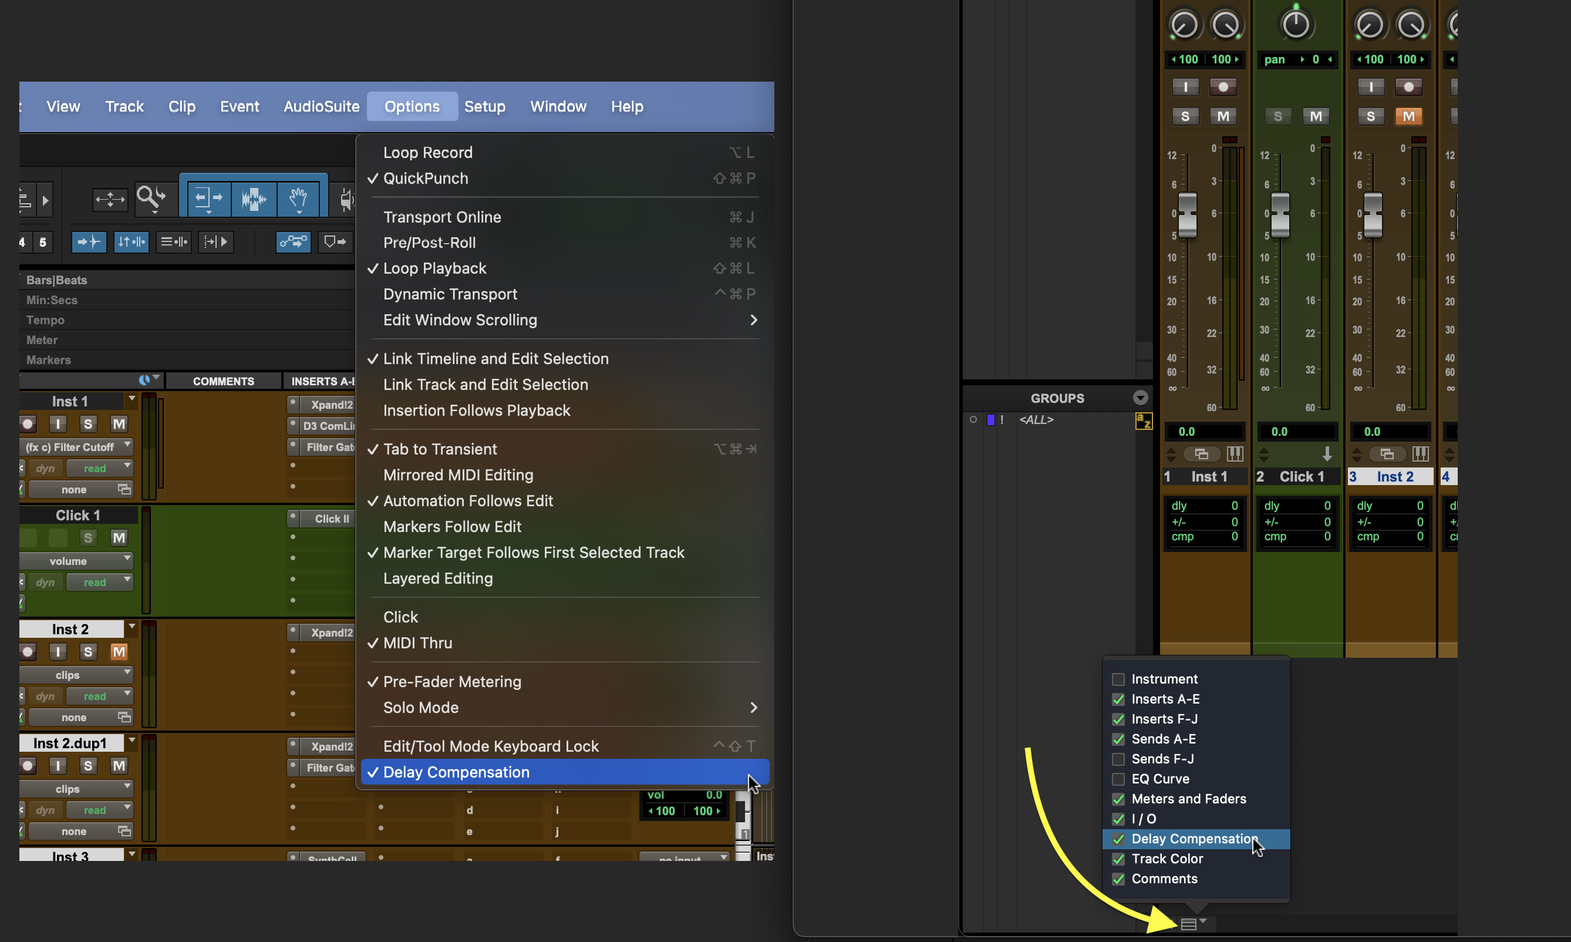Toggle Insertion Follows Playback button

[x=215, y=241]
